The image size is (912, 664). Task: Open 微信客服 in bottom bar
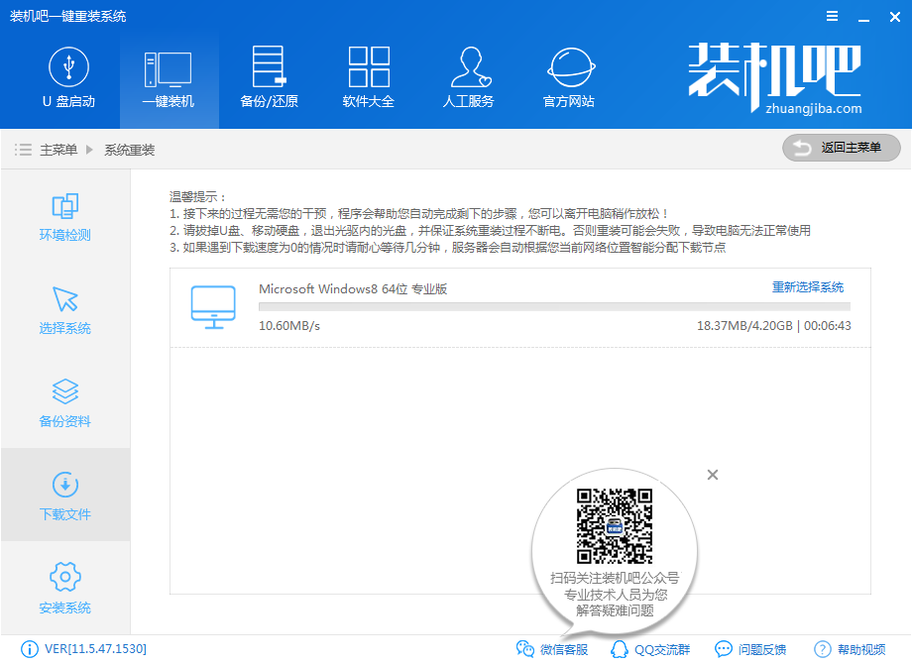(558, 649)
